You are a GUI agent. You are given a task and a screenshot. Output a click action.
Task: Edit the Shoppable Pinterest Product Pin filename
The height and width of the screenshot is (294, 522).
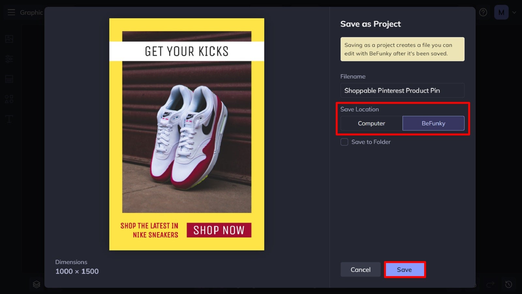[403, 91]
